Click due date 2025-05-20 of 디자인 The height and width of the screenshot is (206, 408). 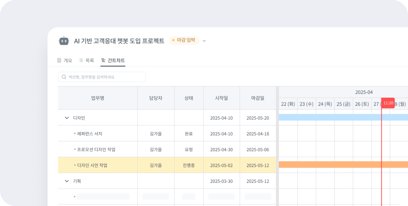click(x=258, y=118)
